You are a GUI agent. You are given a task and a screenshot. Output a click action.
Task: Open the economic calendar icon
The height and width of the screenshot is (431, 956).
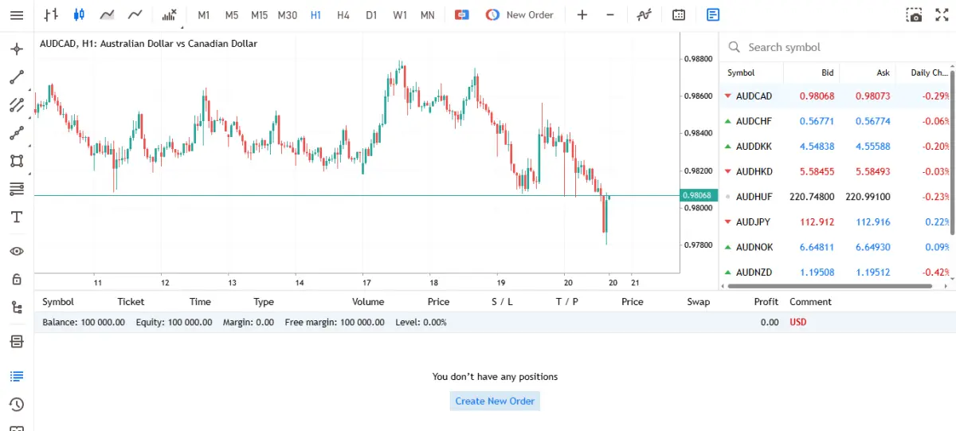[679, 14]
